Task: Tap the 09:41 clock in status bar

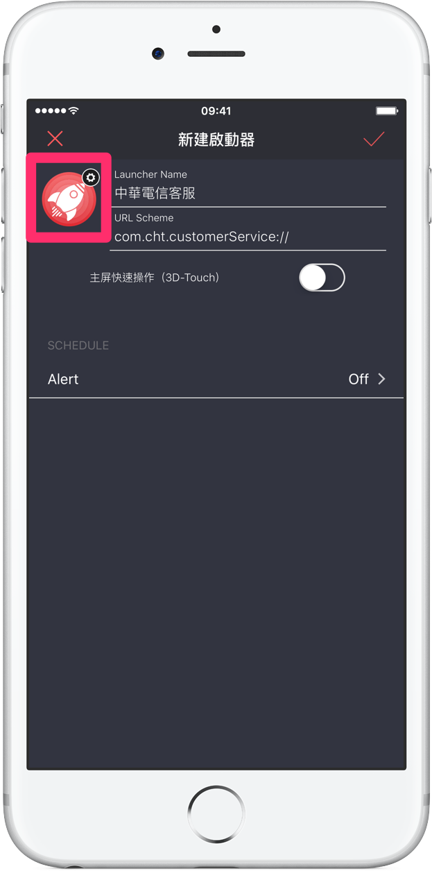Action: click(216, 111)
